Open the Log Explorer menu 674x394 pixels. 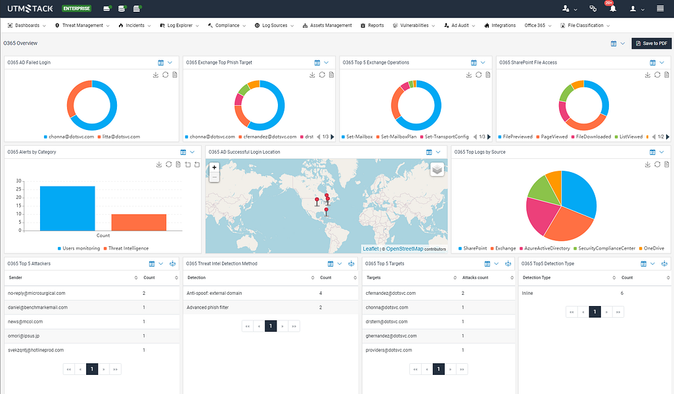(179, 26)
